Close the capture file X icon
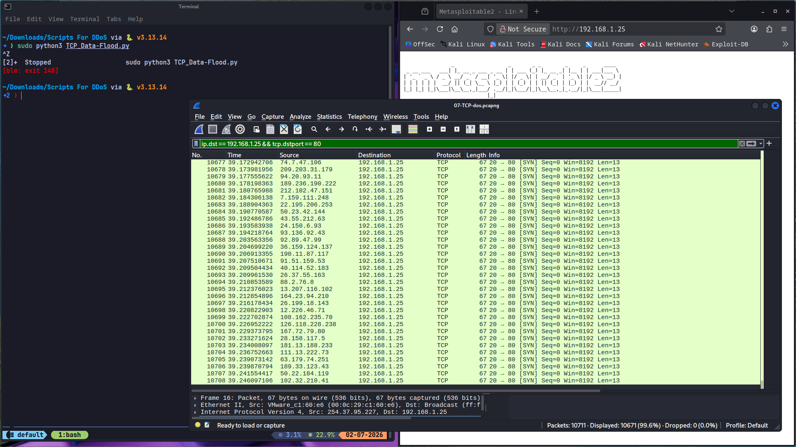Image resolution: width=796 pixels, height=447 pixels. pyautogui.click(x=284, y=130)
